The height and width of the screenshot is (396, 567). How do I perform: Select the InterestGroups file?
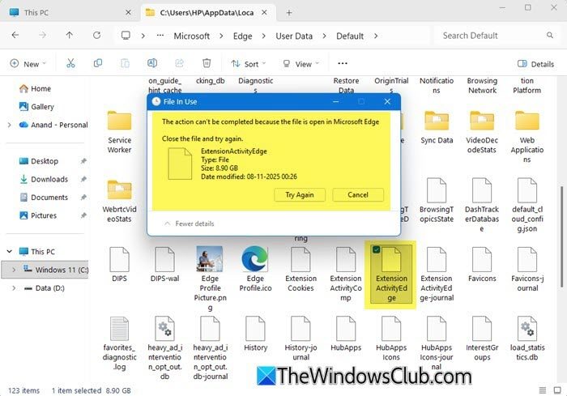pyautogui.click(x=482, y=339)
